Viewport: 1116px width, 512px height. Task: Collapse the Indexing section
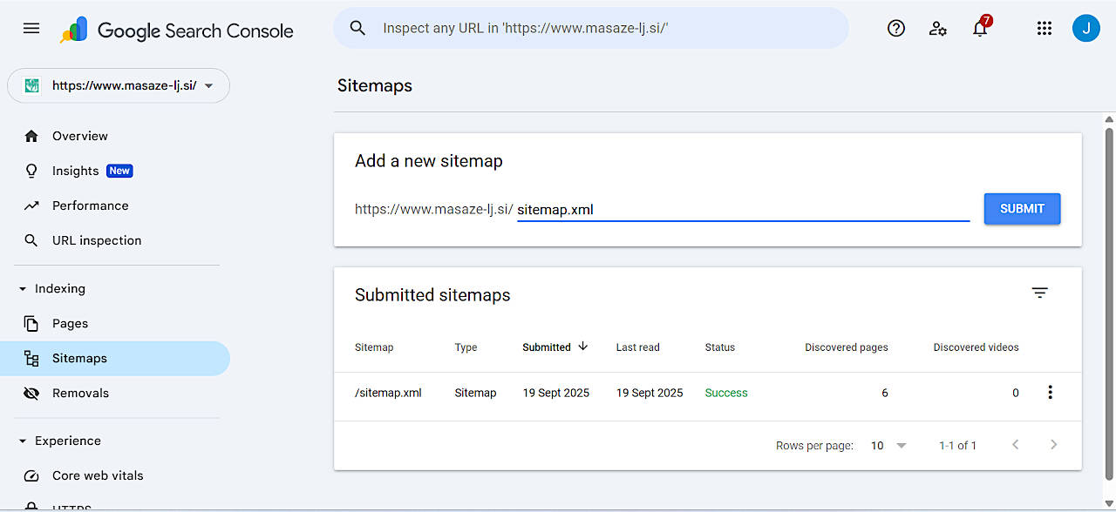(x=24, y=289)
